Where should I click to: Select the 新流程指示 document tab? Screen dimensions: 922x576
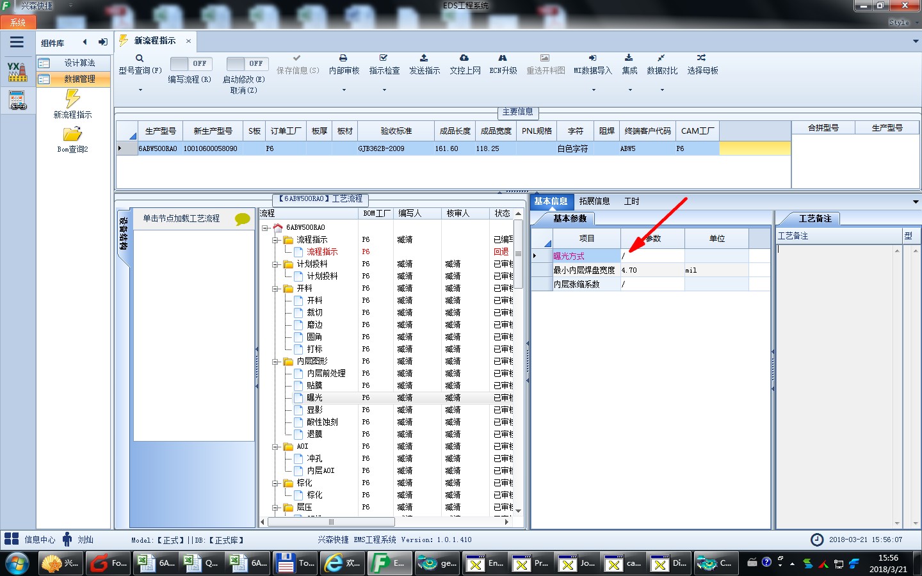tap(154, 40)
